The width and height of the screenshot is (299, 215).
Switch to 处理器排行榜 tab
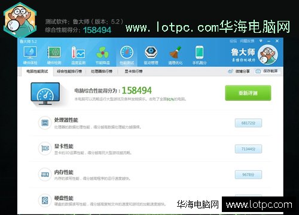[102, 71]
